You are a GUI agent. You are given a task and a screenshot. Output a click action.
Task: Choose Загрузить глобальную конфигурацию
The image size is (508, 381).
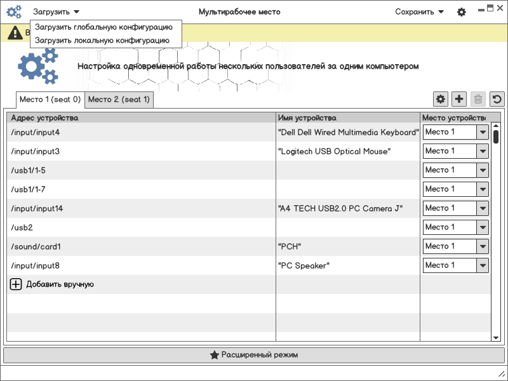104,27
